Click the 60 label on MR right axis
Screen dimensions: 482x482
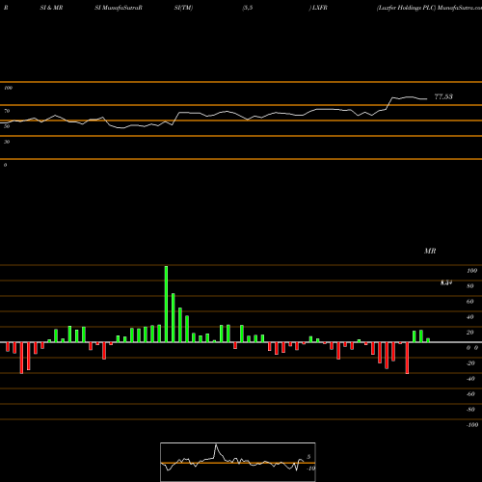click(470, 302)
